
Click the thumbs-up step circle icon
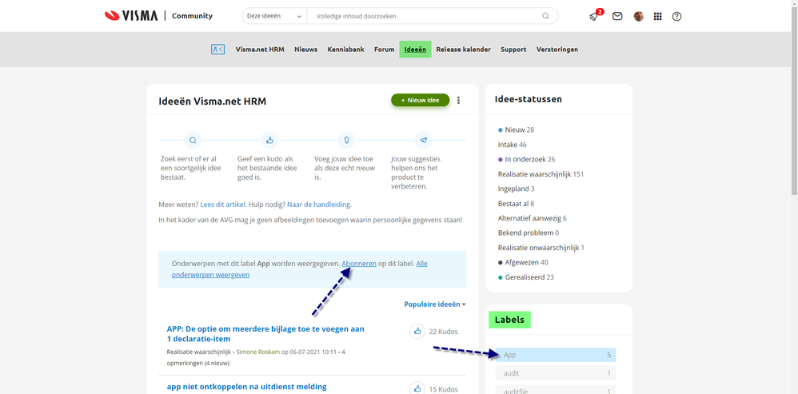point(269,140)
